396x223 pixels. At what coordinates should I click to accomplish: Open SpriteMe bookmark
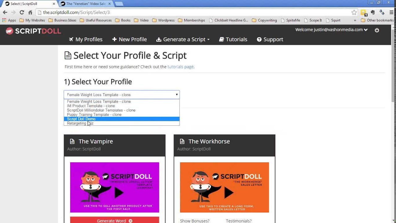coord(291,20)
